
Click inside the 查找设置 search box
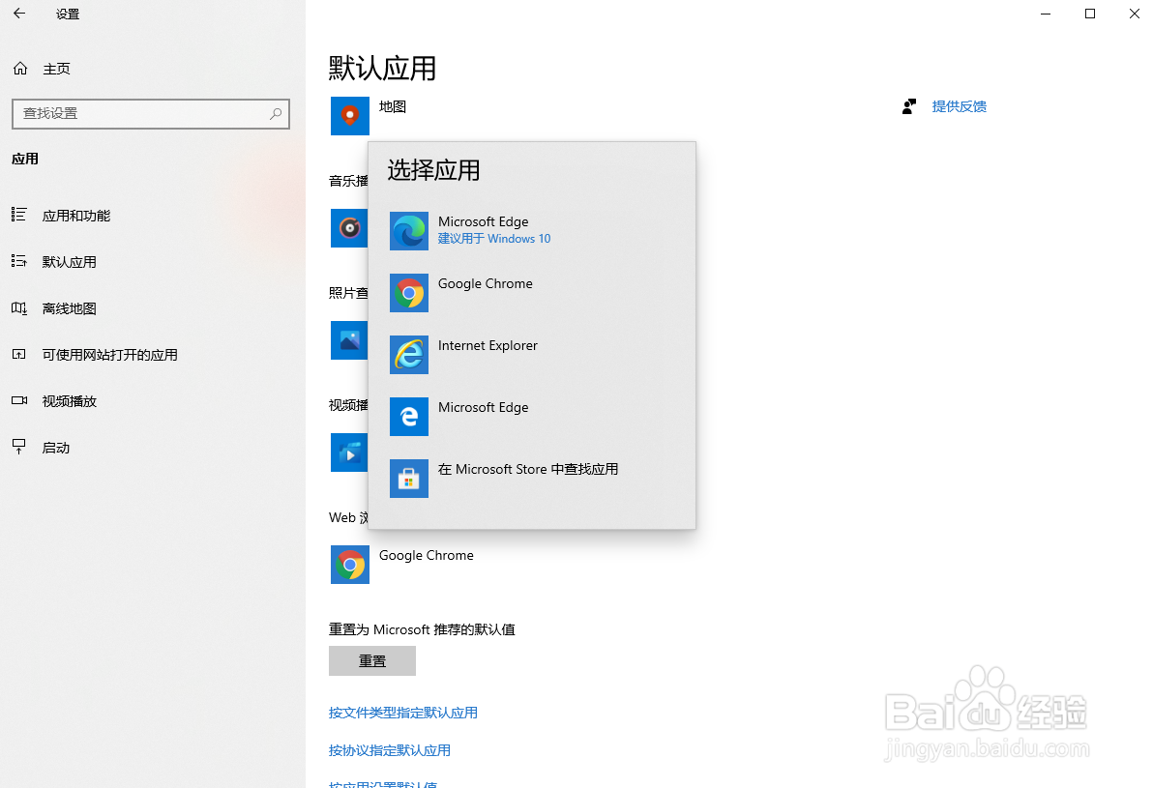pos(145,113)
